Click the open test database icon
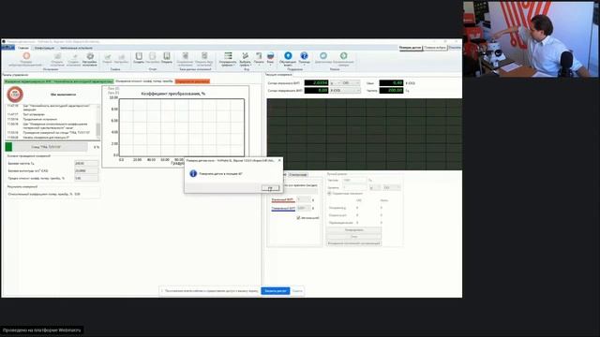The height and width of the screenshot is (337, 600). (204, 56)
